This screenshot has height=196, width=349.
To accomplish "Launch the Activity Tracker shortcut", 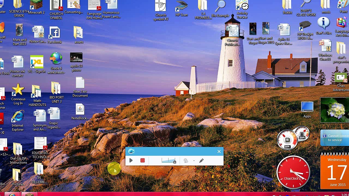I will 242,10.
